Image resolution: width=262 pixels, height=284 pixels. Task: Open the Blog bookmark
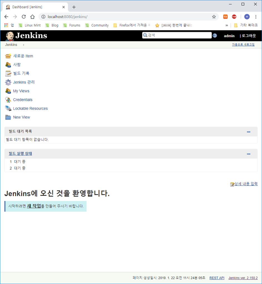pyautogui.click(x=52, y=25)
